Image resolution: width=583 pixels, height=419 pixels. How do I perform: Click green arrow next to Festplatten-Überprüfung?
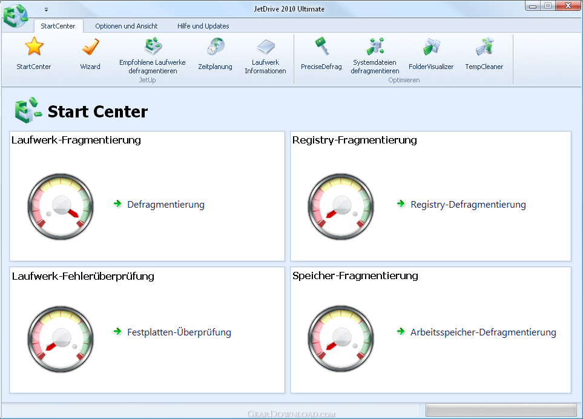117,331
